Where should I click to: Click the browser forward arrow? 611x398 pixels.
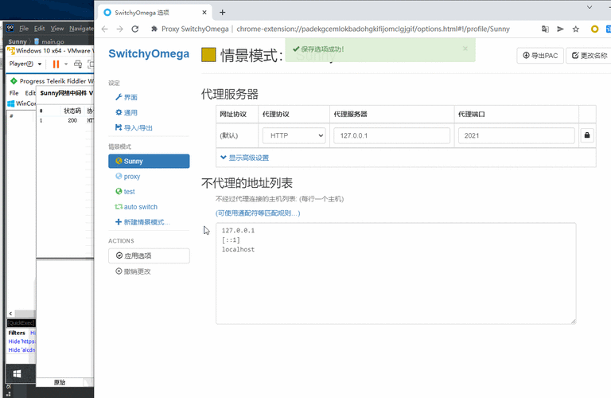(119, 29)
